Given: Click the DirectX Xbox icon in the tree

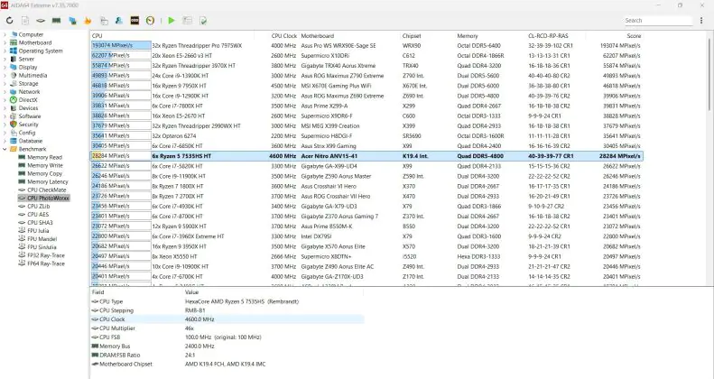Looking at the screenshot, I should coord(14,99).
